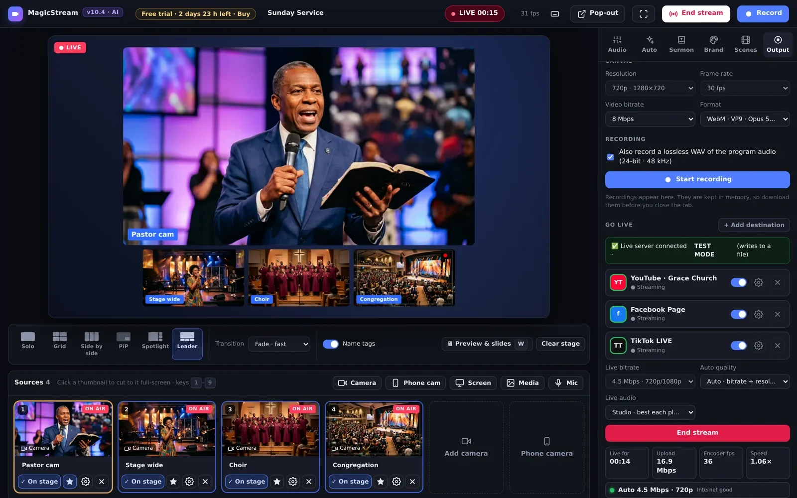Screen dimensions: 797x498
Task: Remove the TikTok LIVE destination
Action: coord(778,346)
